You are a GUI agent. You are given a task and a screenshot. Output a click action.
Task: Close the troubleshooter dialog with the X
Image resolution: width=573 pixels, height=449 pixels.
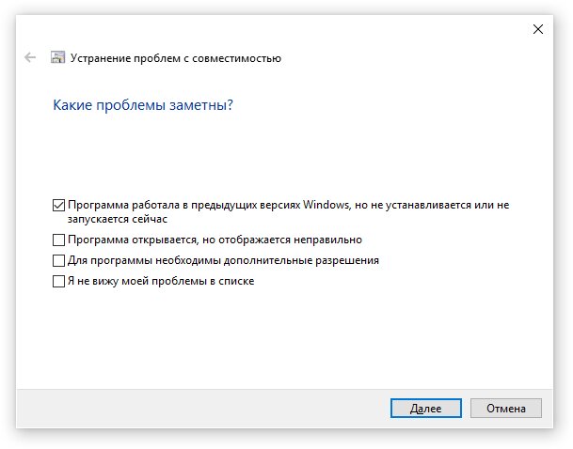click(x=538, y=29)
